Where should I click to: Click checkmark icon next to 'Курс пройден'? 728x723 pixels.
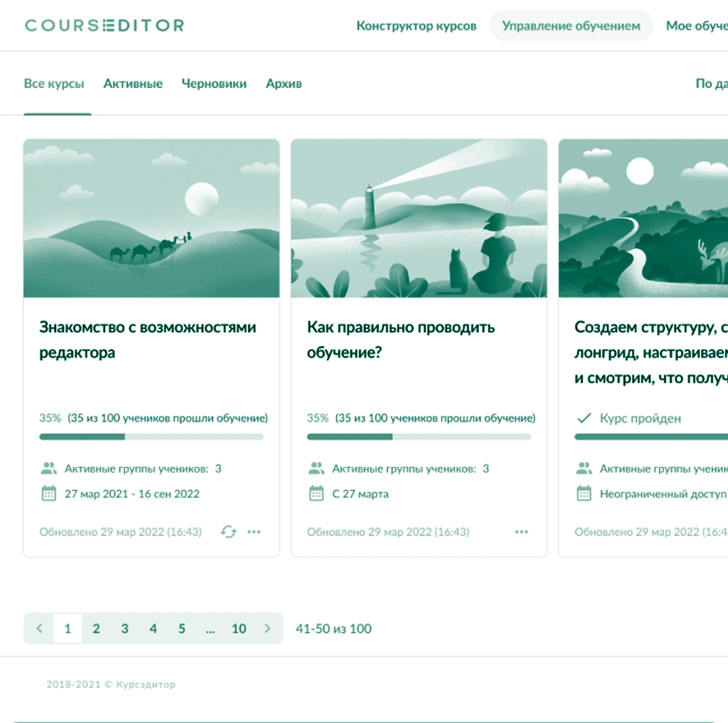point(584,418)
